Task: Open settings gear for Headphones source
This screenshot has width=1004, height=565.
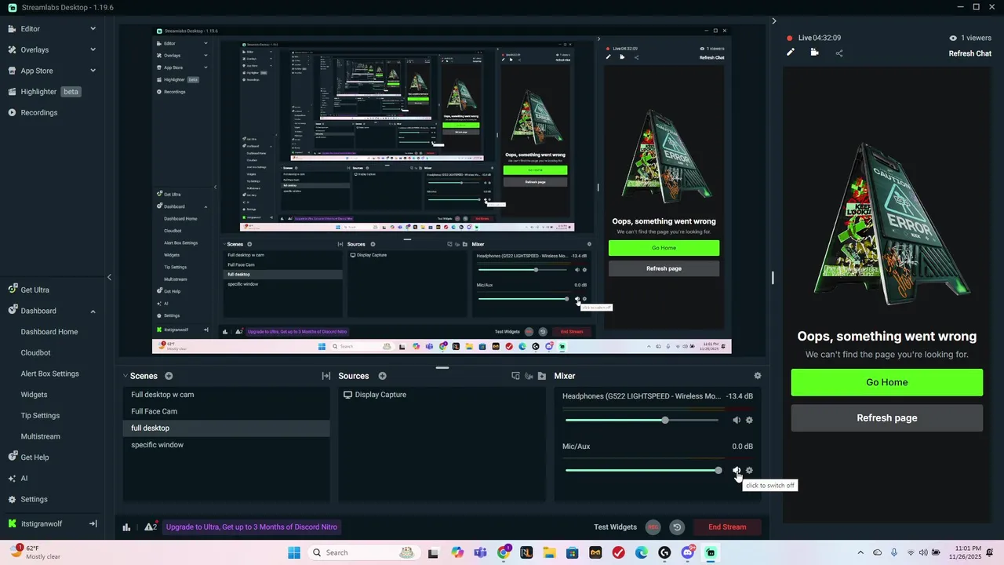Action: pos(749,421)
